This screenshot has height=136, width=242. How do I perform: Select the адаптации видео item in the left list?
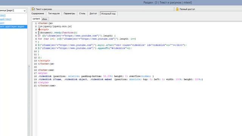pos(14,26)
